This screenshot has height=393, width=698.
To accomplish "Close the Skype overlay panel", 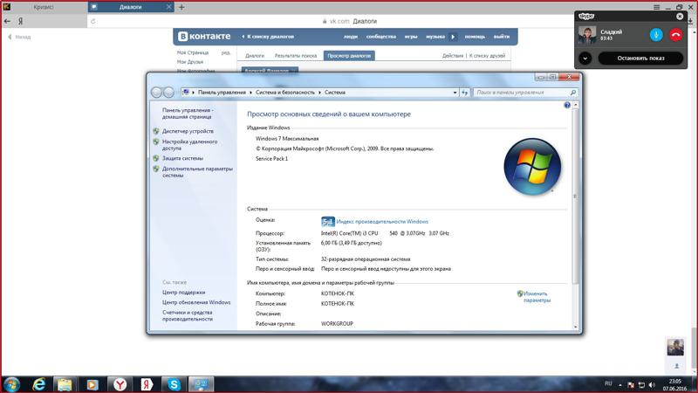I will coord(680,16).
